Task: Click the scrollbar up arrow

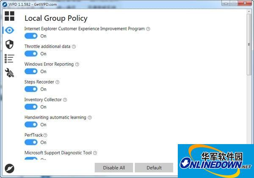Action: pos(249,11)
